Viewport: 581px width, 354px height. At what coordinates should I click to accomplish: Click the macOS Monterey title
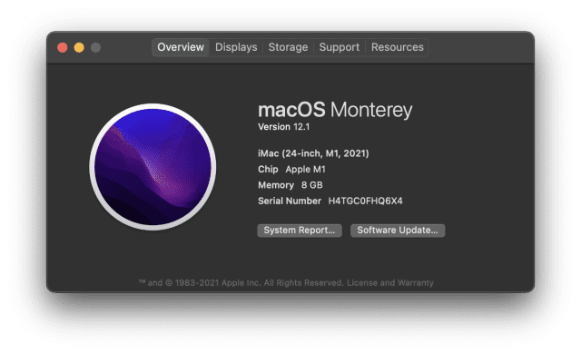(335, 110)
